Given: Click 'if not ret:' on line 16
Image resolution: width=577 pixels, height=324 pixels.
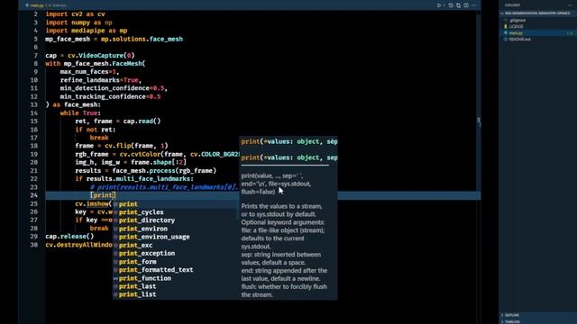Looking at the screenshot, I should click(x=96, y=130).
